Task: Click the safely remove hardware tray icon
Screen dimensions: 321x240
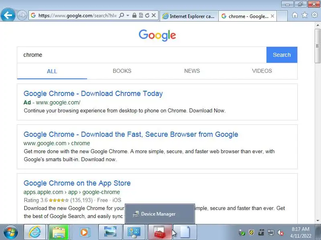Action: (242, 232)
